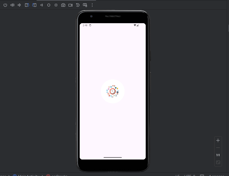Tap the gesture navigation handle at phone bottom
Screen dimensions: 229x176
click(x=113, y=158)
